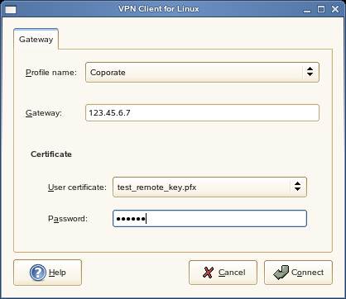Click the Password label
The height and width of the screenshot is (299, 346).
[68, 219]
